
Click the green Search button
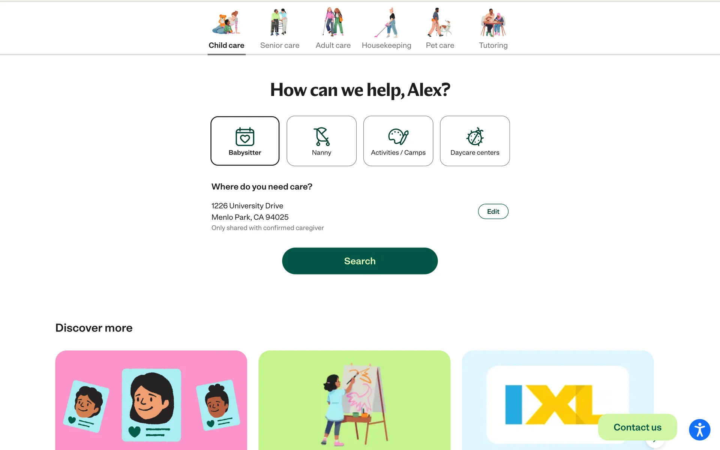pos(360,261)
